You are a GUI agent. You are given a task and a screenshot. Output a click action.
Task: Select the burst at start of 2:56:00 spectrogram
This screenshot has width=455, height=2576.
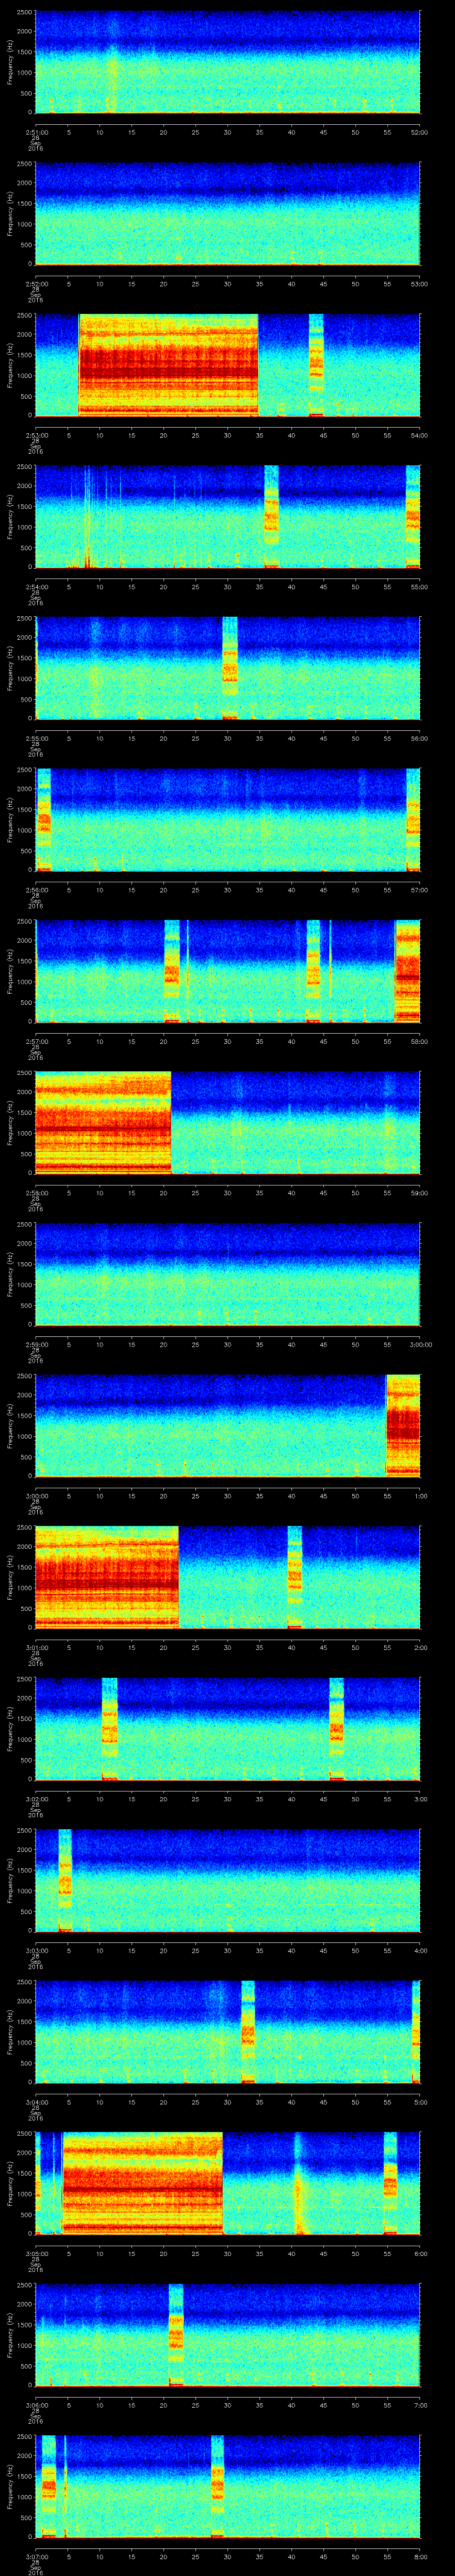click(x=44, y=819)
